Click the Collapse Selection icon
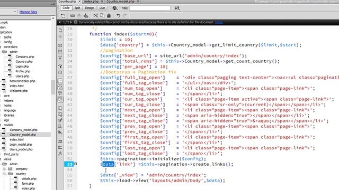Image resolution: width=339 pixels, height=190 pixels. tap(60, 51)
